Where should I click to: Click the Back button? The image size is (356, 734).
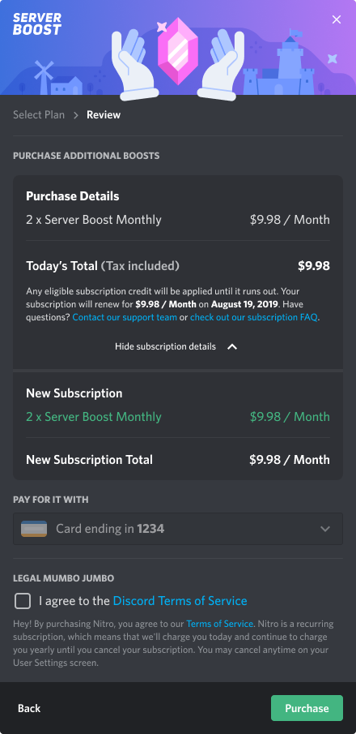click(29, 708)
